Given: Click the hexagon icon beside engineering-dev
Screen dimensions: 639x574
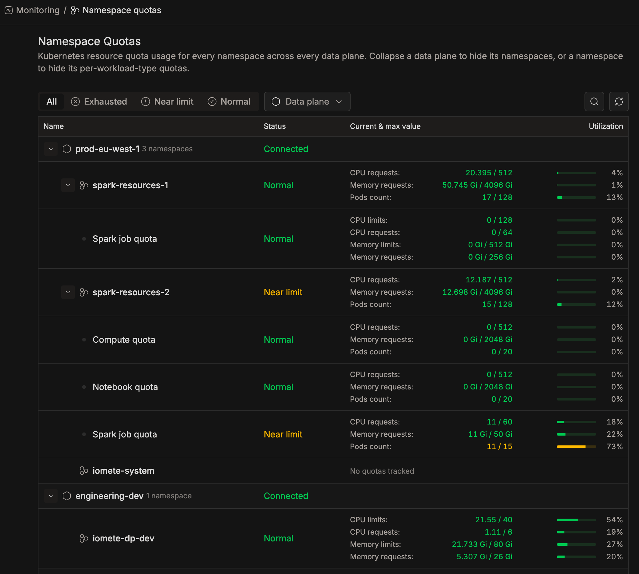Looking at the screenshot, I should pyautogui.click(x=66, y=496).
